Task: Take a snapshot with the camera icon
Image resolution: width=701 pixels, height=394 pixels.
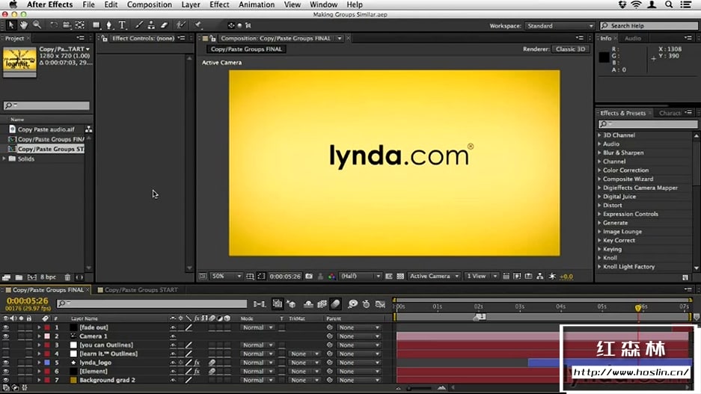Action: pos(309,277)
